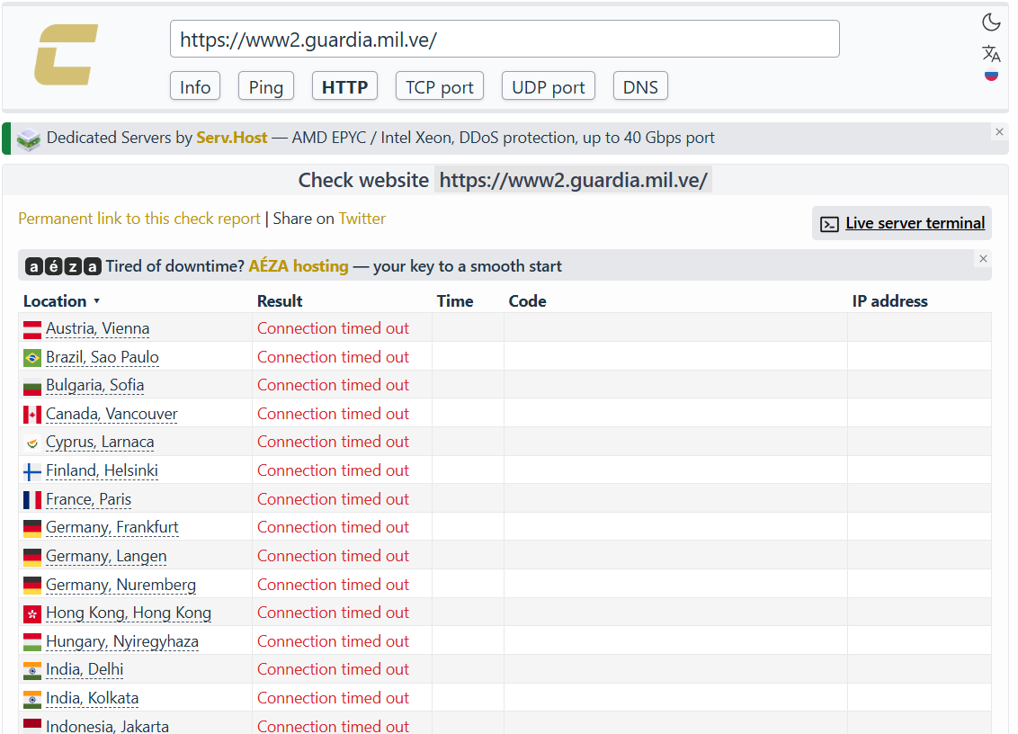Click the AÉZA logo badge
The height and width of the screenshot is (734, 1018).
(x=63, y=266)
